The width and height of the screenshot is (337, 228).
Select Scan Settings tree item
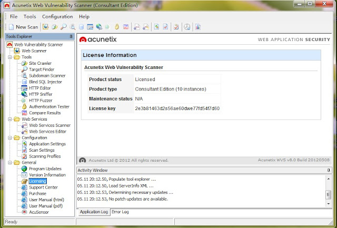click(42, 150)
